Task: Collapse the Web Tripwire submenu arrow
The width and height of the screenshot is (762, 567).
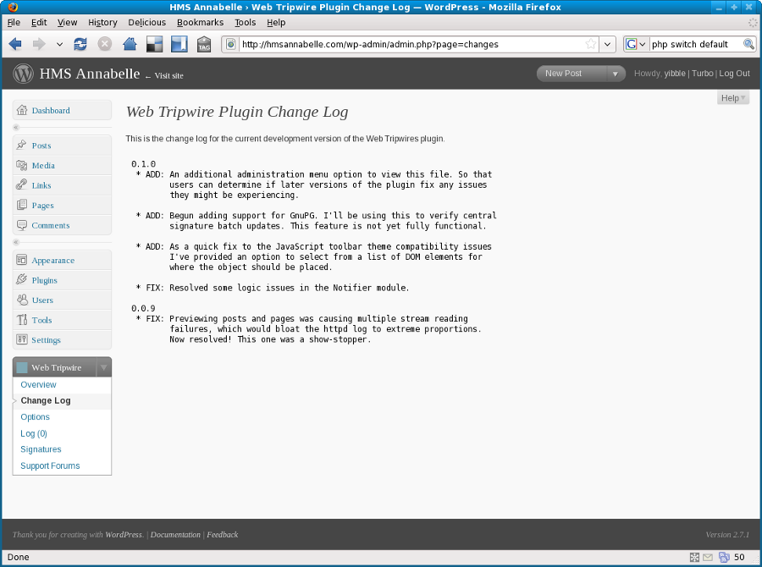Action: click(x=103, y=367)
